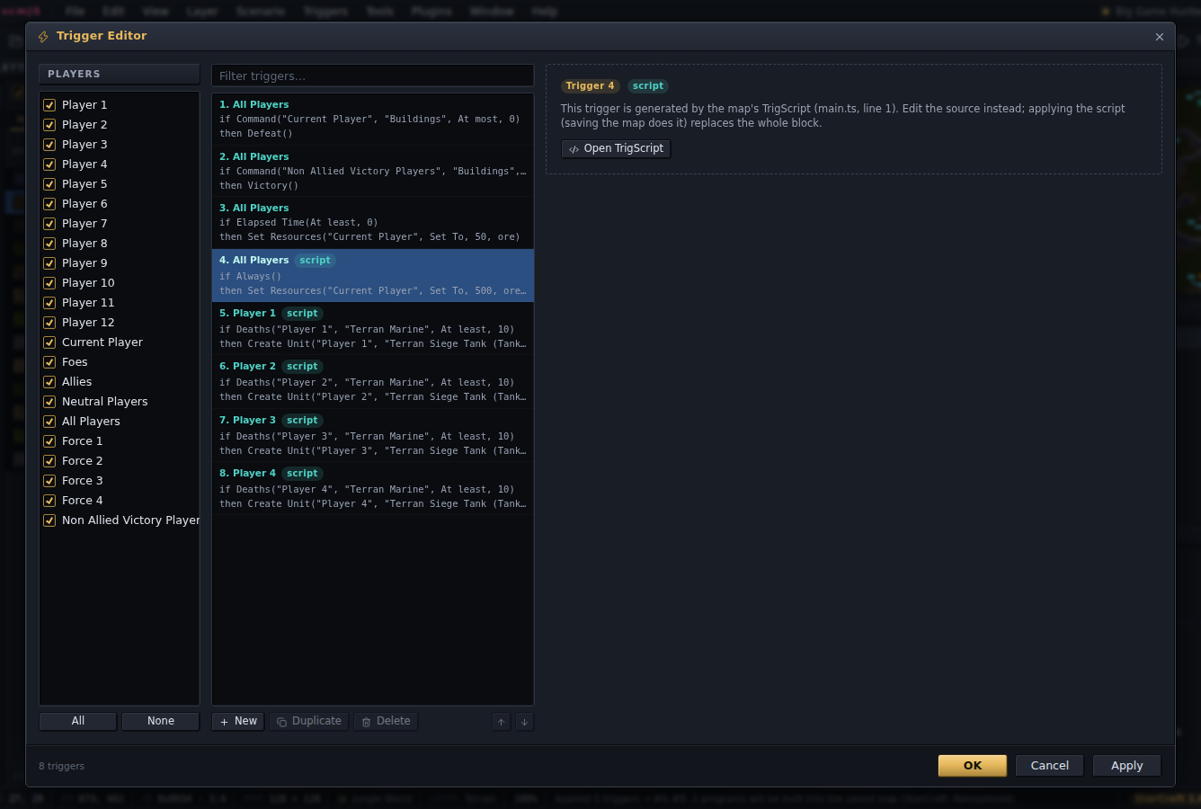Select trigger 1 All Players Defeat

click(373, 119)
